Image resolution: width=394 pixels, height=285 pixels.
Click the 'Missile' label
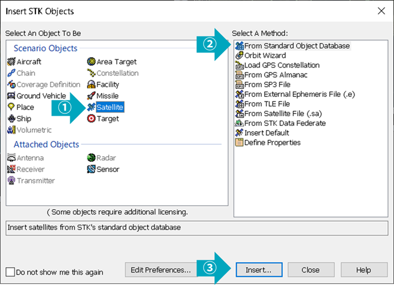pos(107,96)
